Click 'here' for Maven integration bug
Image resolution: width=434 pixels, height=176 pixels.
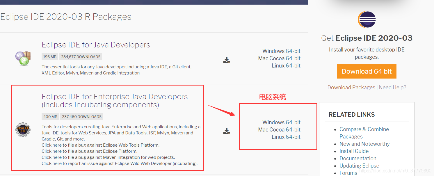57,157
